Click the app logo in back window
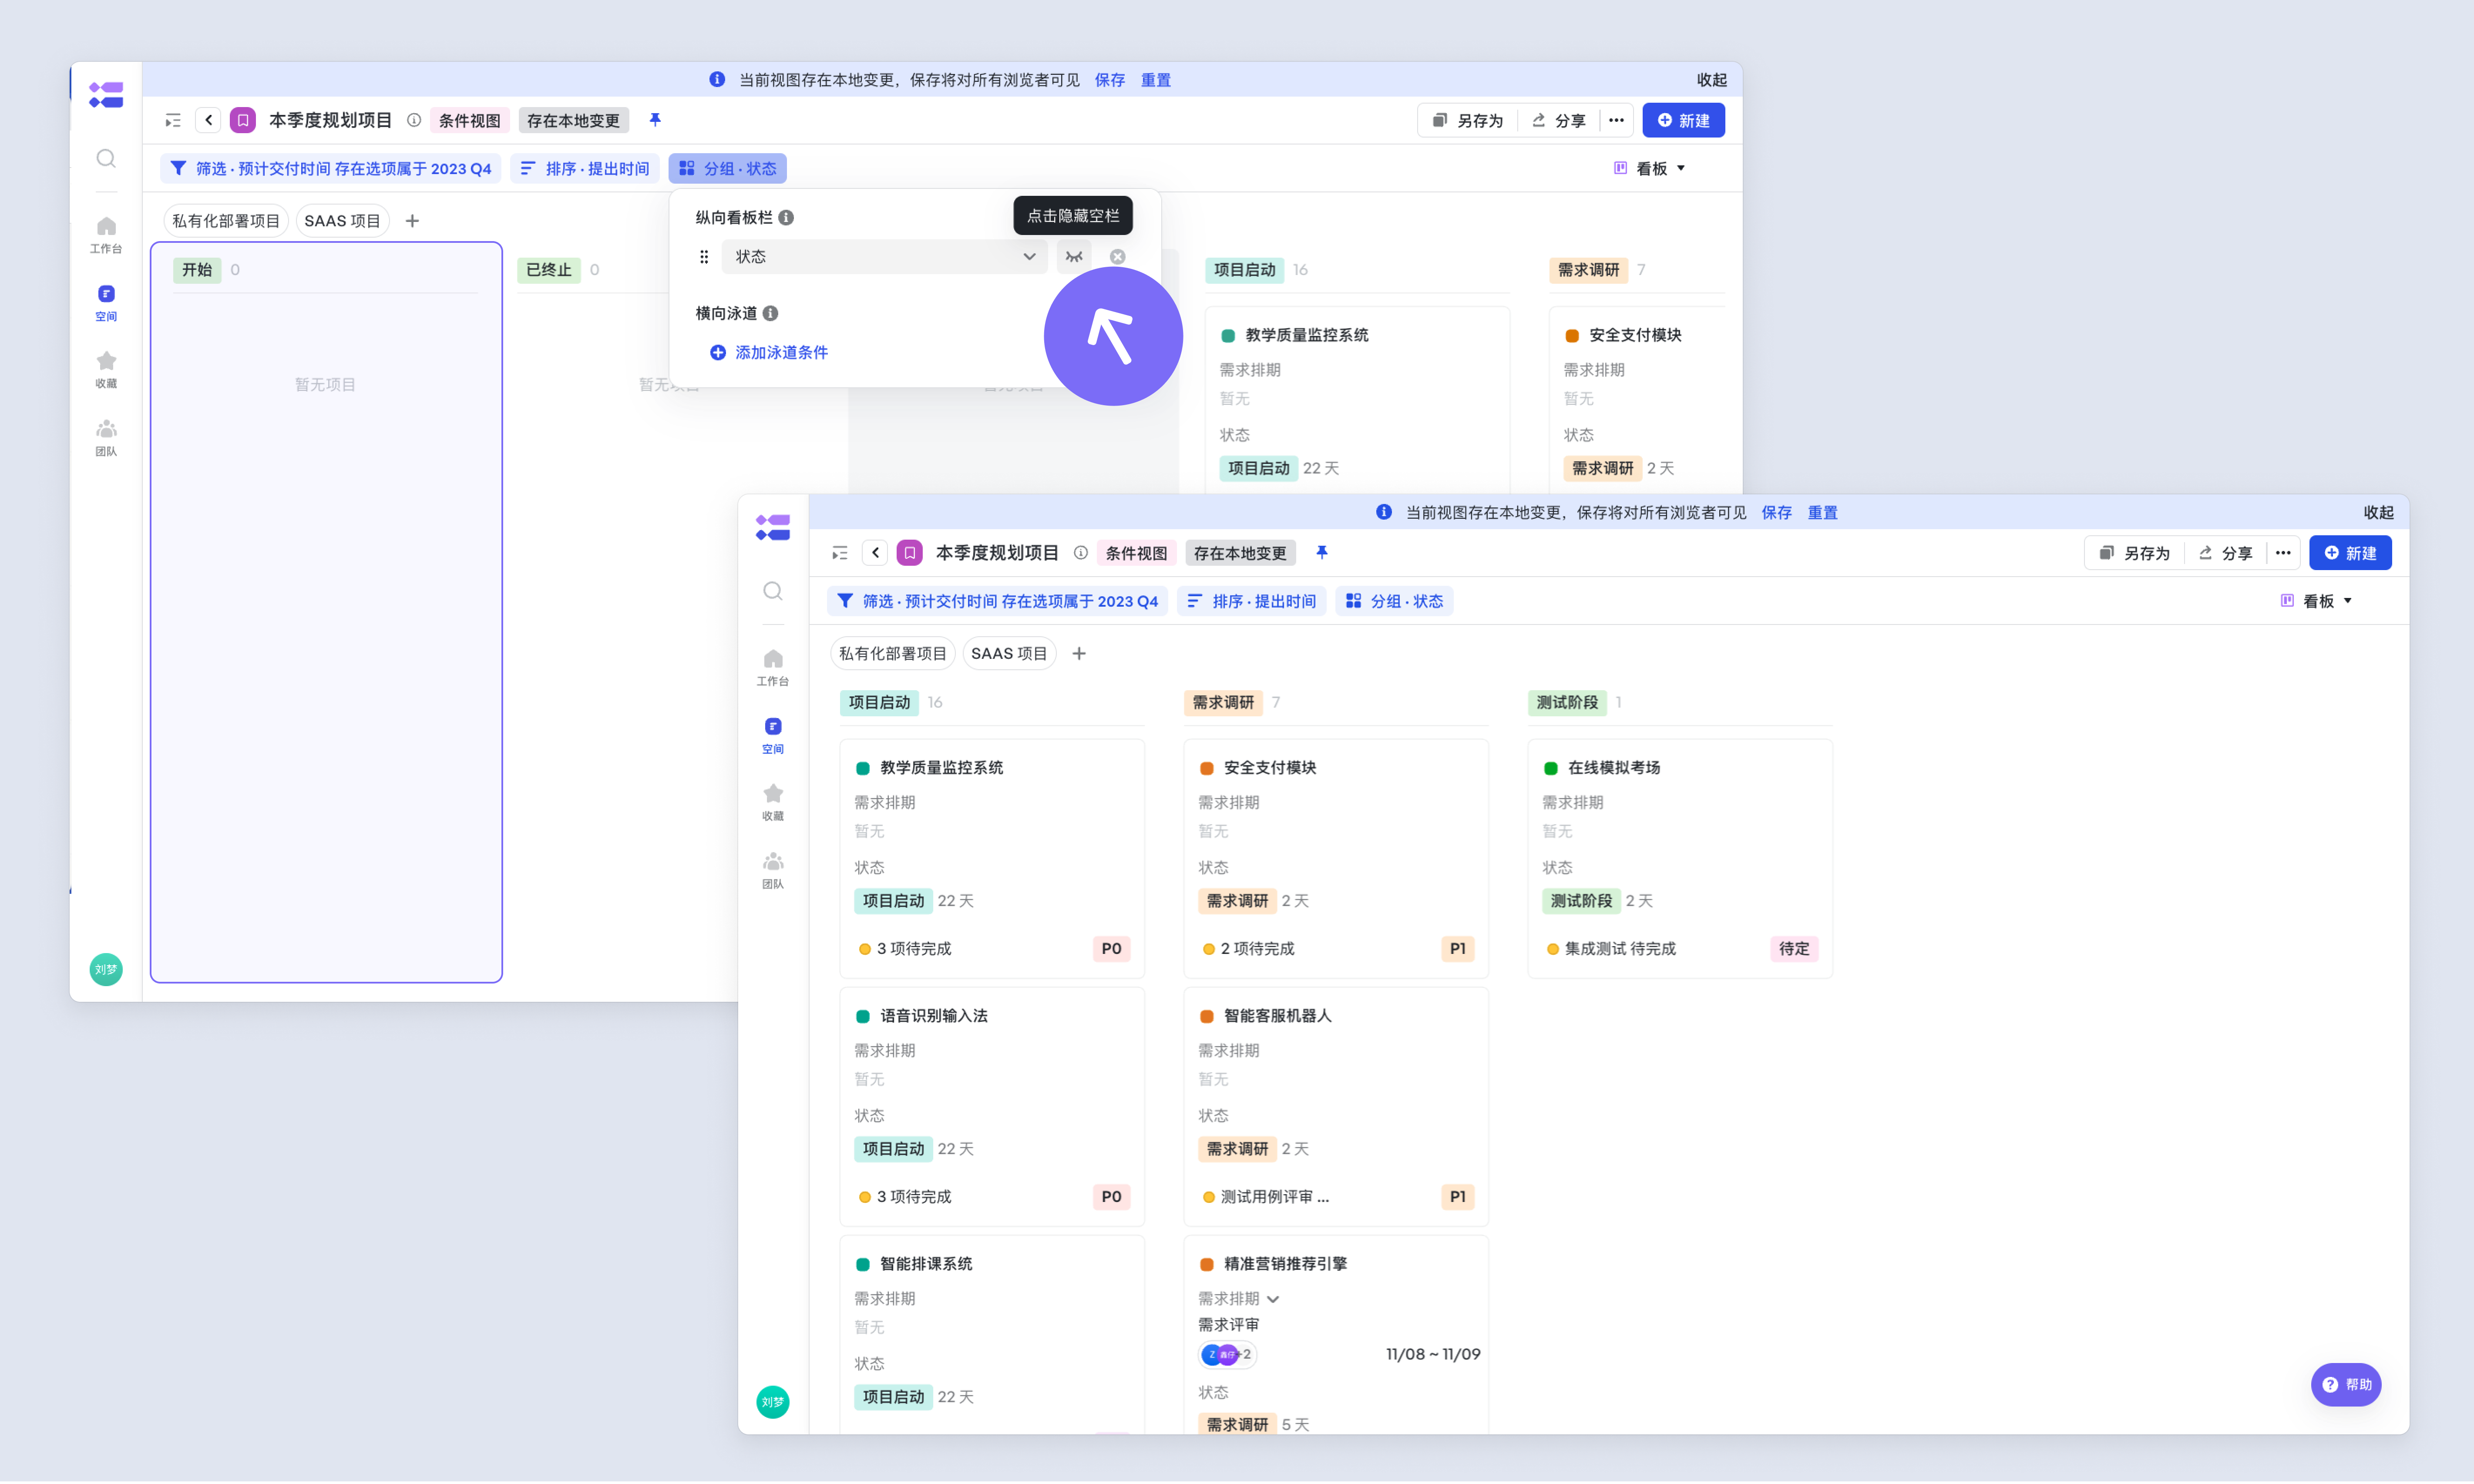The height and width of the screenshot is (1484, 2474). [x=106, y=95]
